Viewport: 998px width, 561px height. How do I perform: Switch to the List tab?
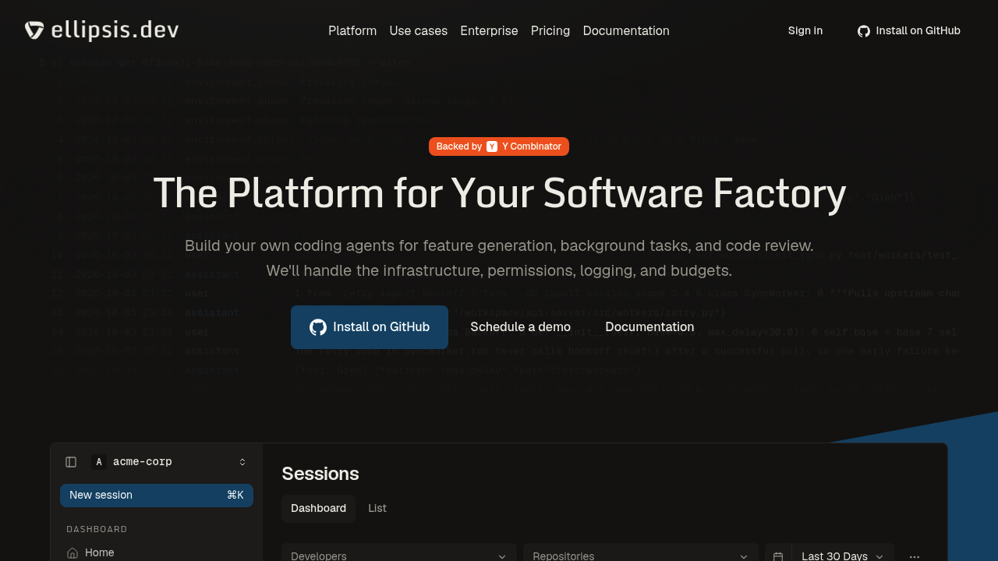[377, 508]
